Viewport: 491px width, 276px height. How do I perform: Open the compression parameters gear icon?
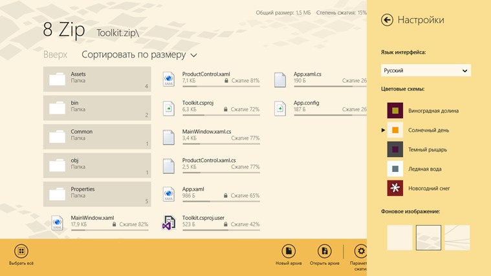tap(360, 251)
